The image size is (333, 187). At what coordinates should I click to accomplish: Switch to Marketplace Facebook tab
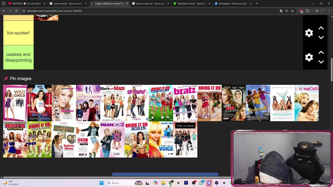[233, 4]
